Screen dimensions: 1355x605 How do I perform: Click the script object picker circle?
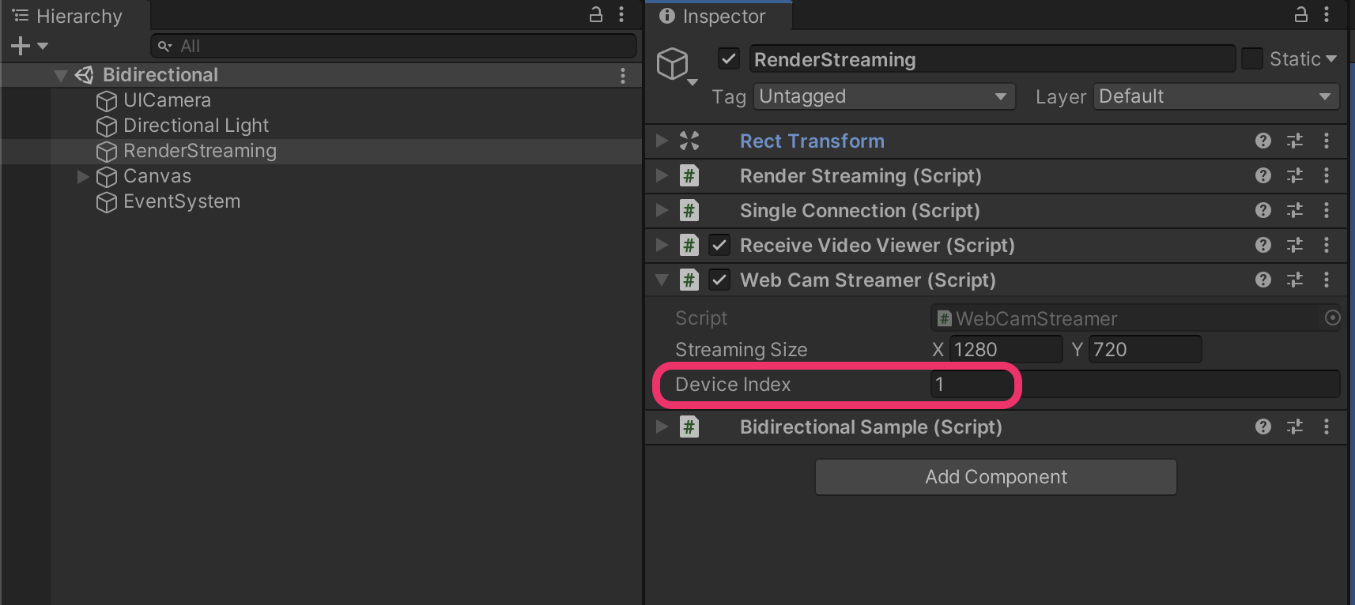[x=1332, y=318]
